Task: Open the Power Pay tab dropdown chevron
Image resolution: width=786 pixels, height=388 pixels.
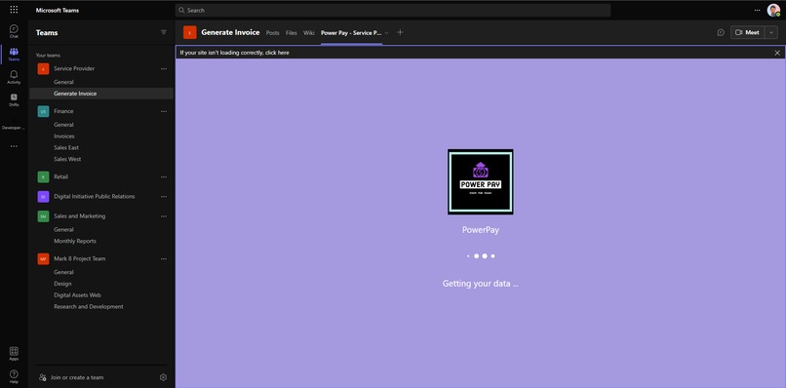Action: tap(386, 33)
